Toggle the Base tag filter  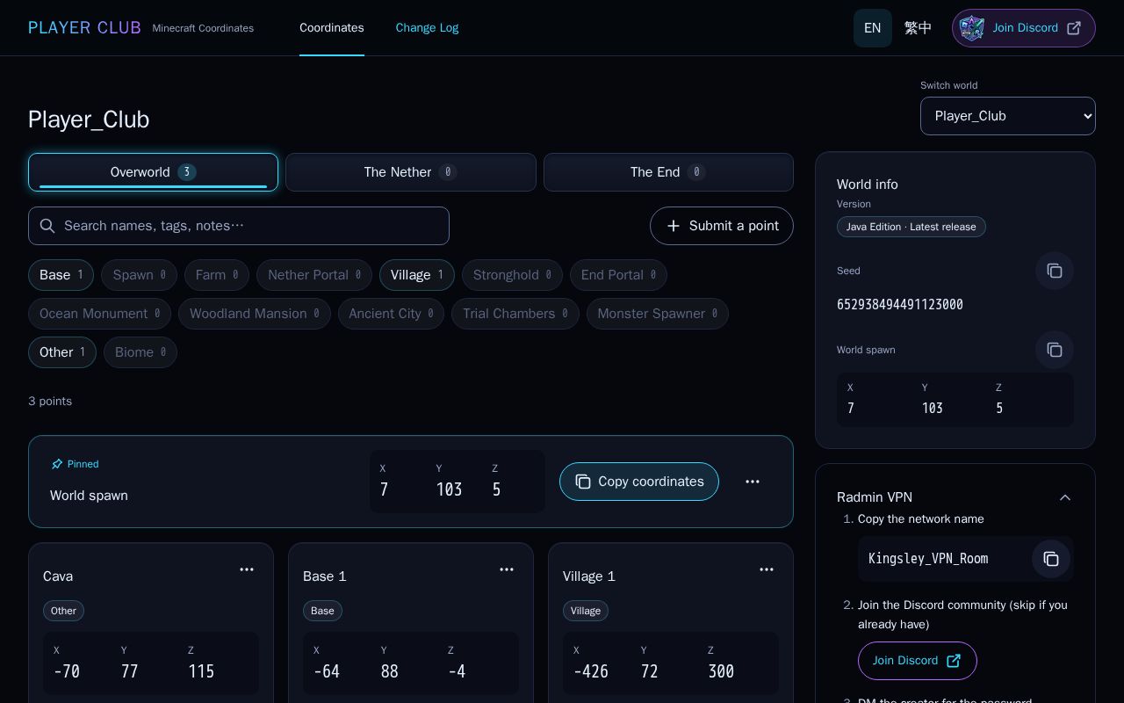click(x=61, y=275)
